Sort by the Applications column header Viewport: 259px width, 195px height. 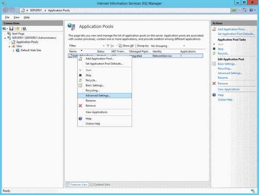[191, 52]
